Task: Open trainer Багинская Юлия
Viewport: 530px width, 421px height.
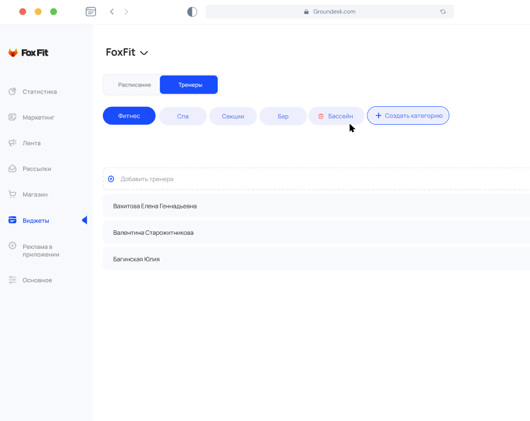Action: 316,259
